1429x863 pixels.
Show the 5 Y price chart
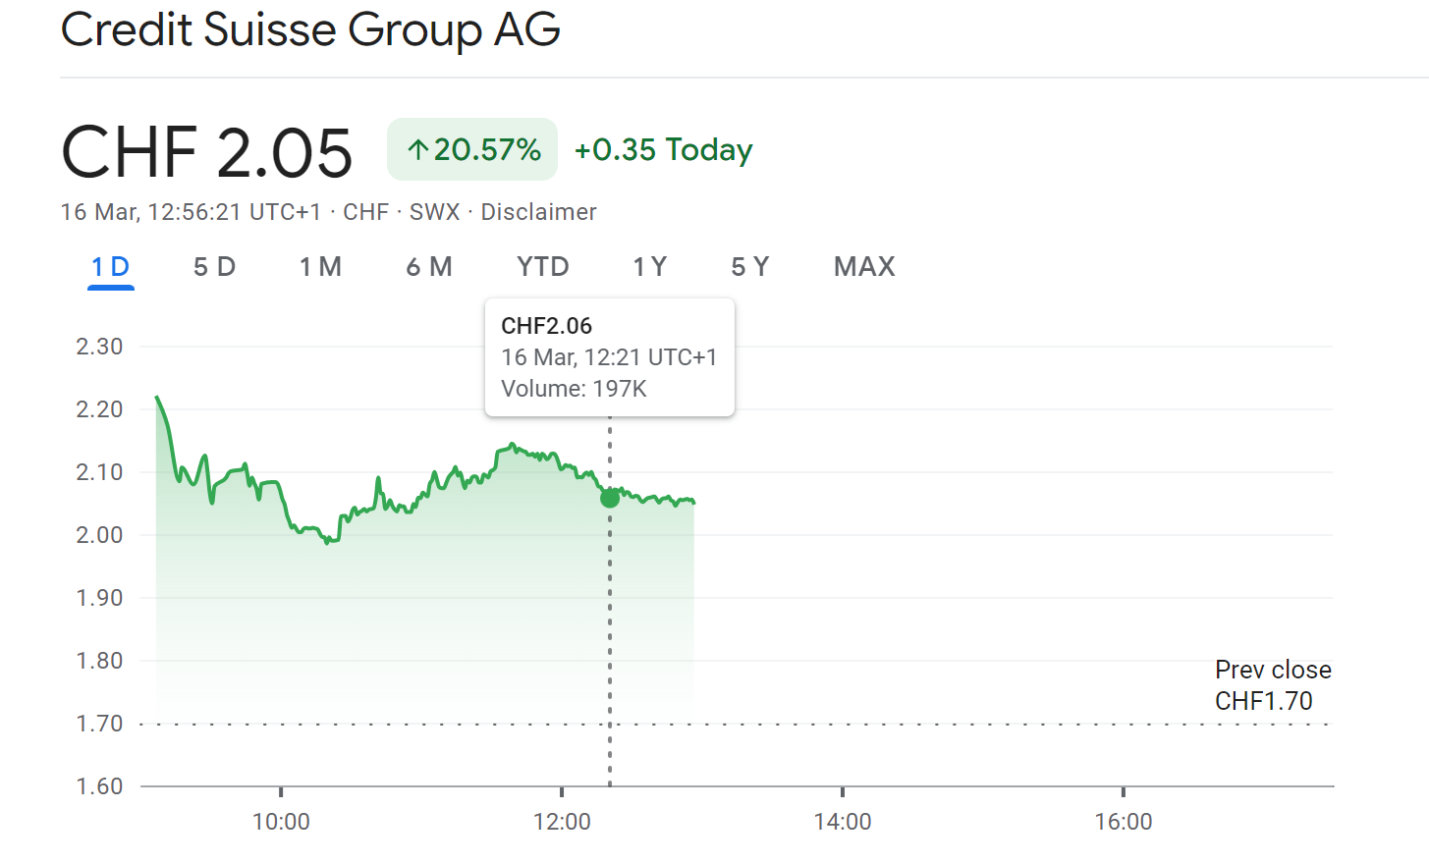750,267
